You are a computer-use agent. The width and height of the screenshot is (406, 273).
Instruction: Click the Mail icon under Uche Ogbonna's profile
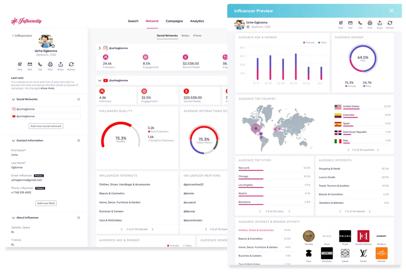pyautogui.click(x=30, y=64)
